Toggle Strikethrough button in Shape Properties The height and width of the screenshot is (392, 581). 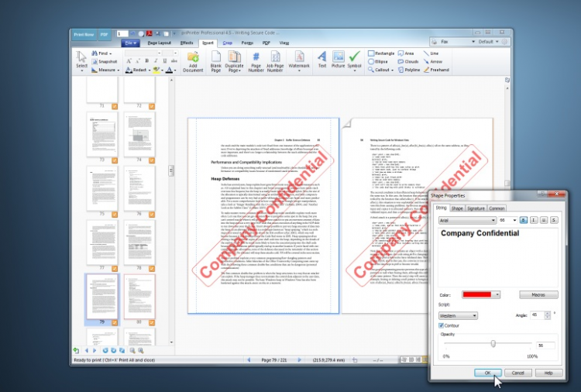[554, 220]
